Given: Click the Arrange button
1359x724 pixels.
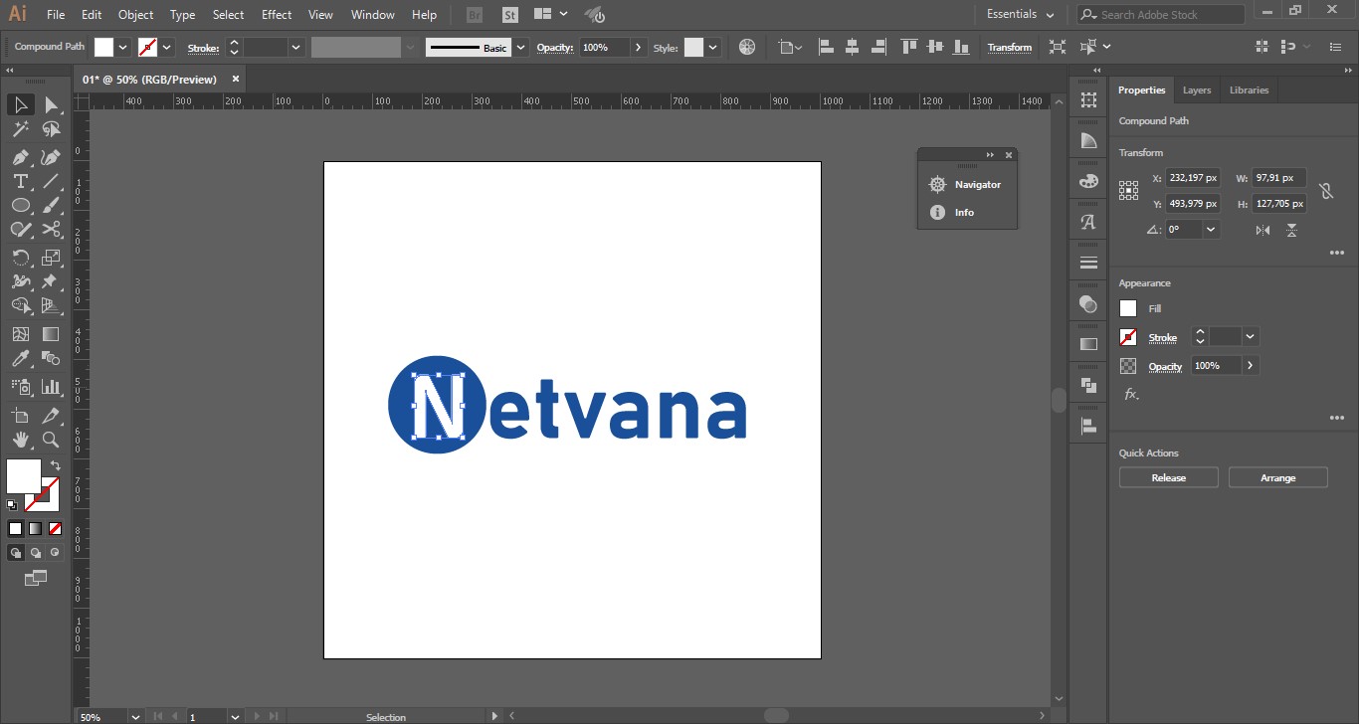Looking at the screenshot, I should [x=1277, y=478].
